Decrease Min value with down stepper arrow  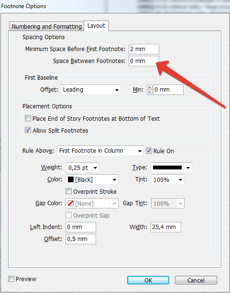(x=149, y=92)
